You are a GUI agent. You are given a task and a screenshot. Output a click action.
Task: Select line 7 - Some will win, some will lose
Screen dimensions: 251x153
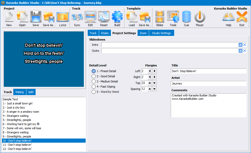44,128
